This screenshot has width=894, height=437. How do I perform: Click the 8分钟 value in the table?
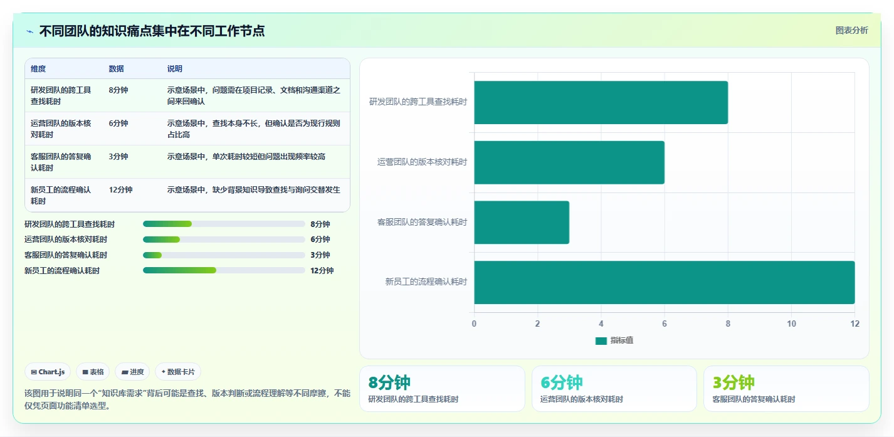pos(118,90)
